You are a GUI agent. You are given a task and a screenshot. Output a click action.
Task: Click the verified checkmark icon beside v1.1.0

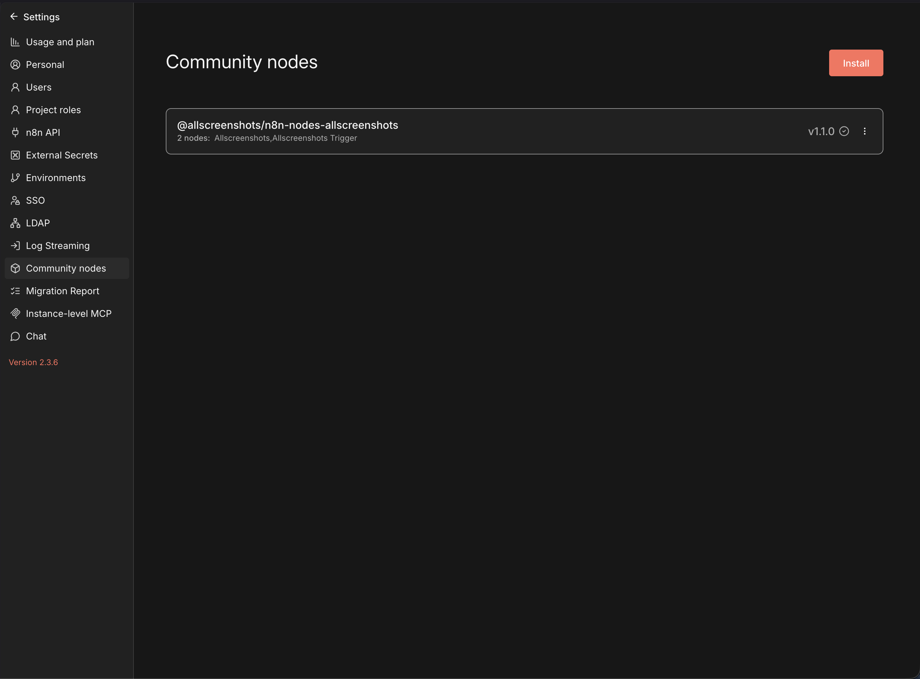[844, 131]
